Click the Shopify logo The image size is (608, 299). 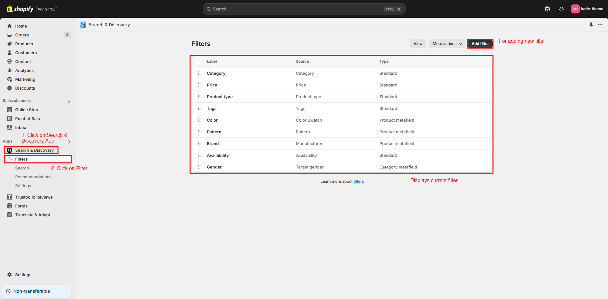tap(20, 9)
